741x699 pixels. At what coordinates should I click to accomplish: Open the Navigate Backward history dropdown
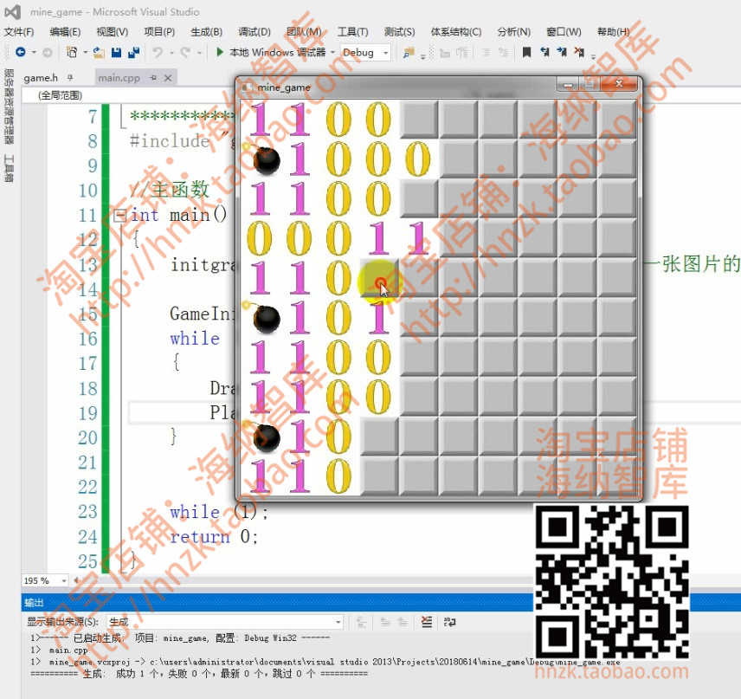(x=34, y=53)
